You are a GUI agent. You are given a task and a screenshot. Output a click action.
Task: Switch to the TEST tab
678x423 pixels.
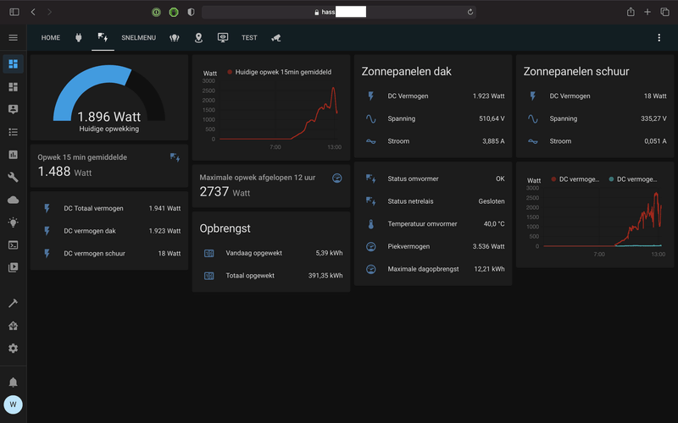(249, 37)
